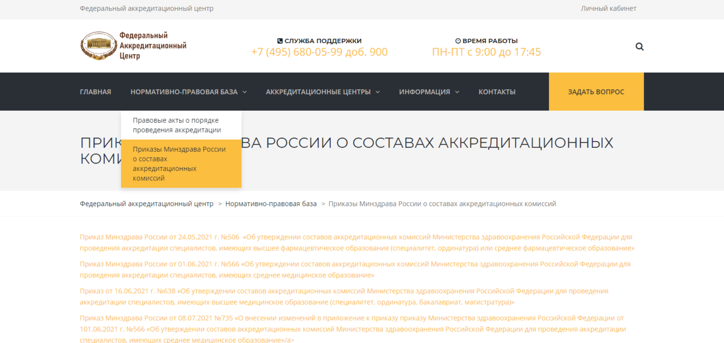Image resolution: width=724 pixels, height=343 pixels.
Task: Expand the Нормативно-правовая база chevron
Action: [244, 92]
